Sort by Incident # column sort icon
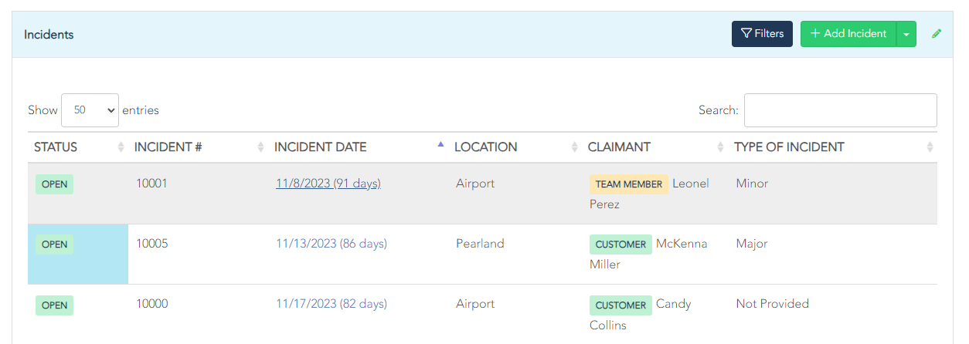The height and width of the screenshot is (344, 969). [x=260, y=147]
